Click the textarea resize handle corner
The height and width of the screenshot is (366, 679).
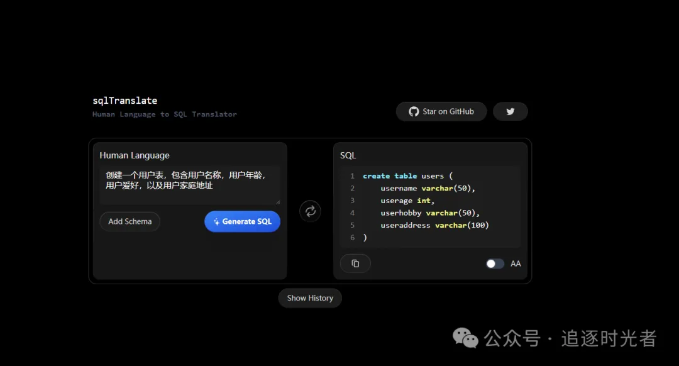277,201
